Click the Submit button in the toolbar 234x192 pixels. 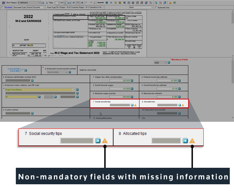coord(100,3)
